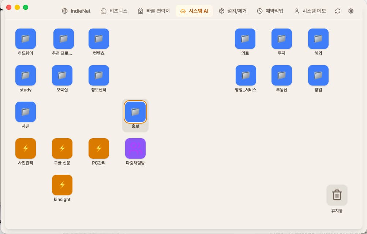367x234 pixels.
Task: Open the study folder
Action: click(25, 75)
